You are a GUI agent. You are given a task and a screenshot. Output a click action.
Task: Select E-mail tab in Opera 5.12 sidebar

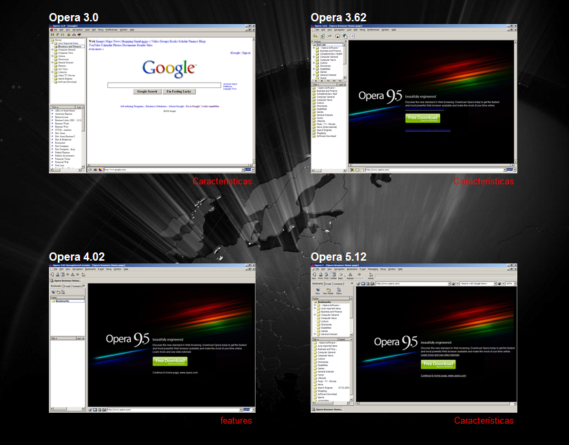tap(328, 284)
